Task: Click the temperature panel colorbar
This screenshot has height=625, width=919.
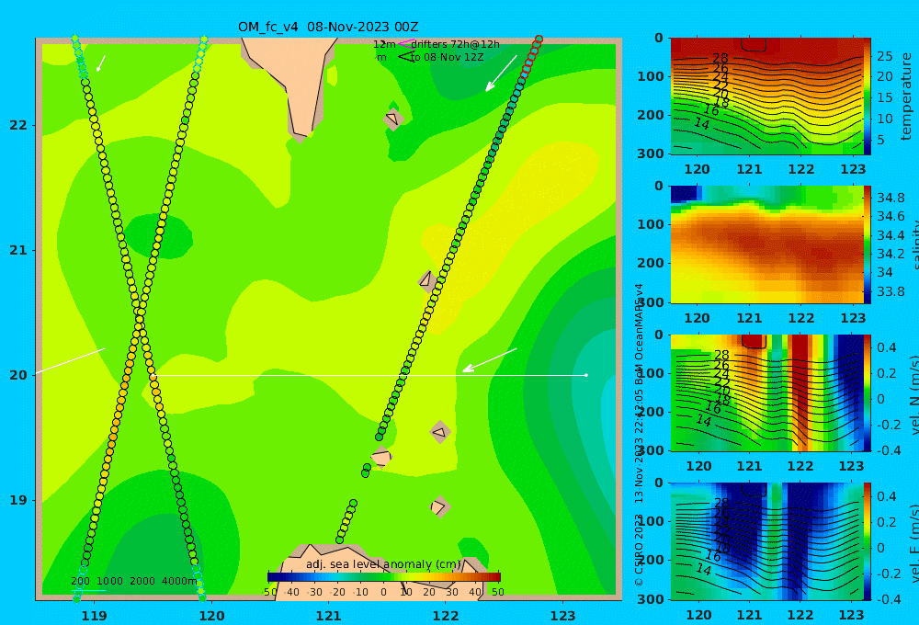Action: click(868, 97)
